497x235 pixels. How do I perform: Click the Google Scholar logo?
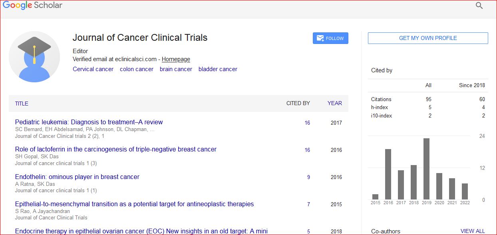pos(32,6)
